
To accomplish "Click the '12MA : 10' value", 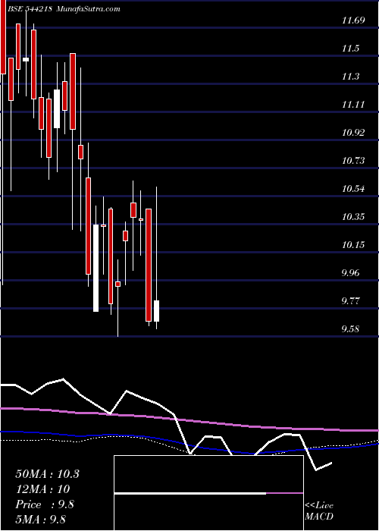I will (x=42, y=489).
